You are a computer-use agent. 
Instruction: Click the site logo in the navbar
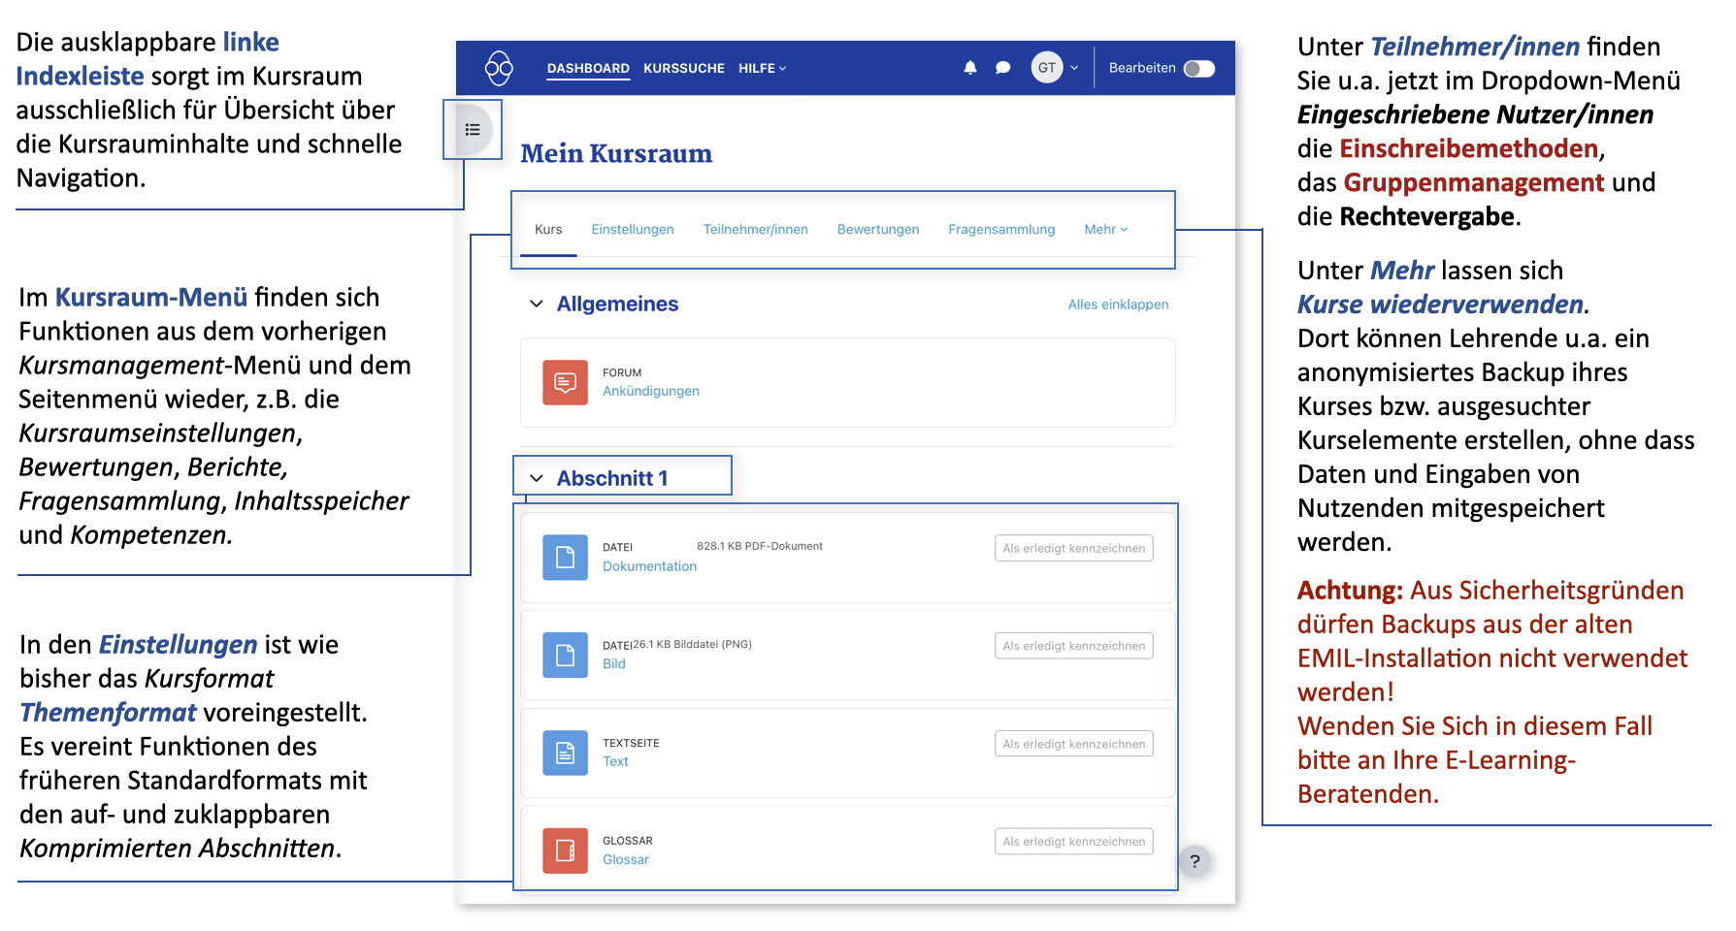click(x=499, y=68)
